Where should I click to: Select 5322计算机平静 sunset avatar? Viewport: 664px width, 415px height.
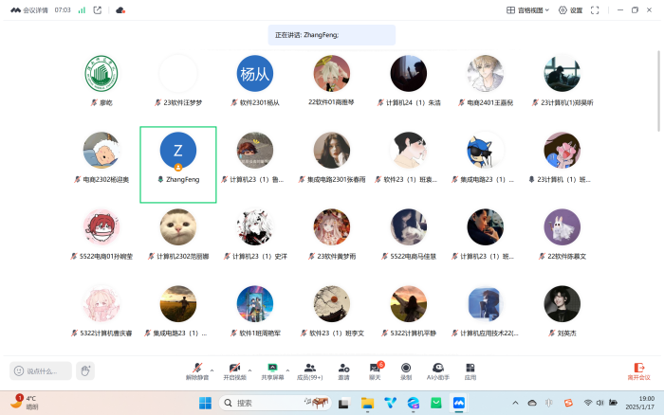408,304
